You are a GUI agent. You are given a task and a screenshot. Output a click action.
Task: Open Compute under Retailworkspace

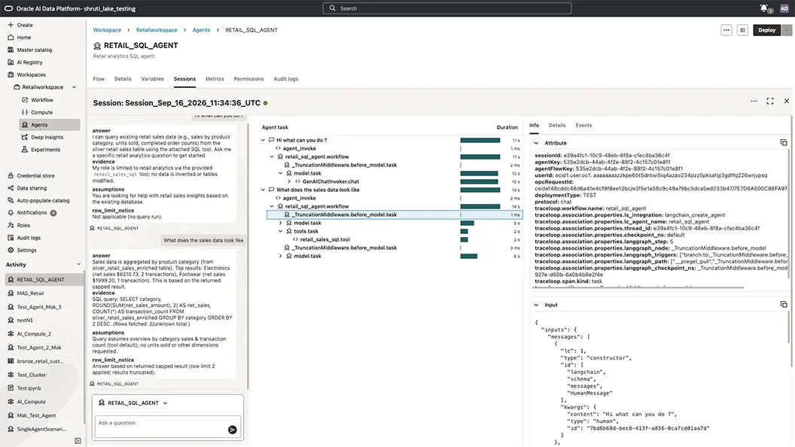[x=41, y=113]
